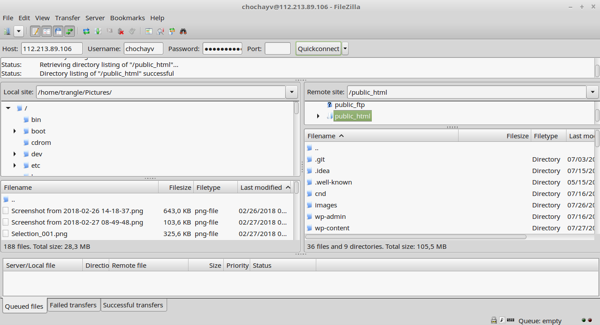
Task: Click the encryption lock status icon
Action: pos(494,320)
